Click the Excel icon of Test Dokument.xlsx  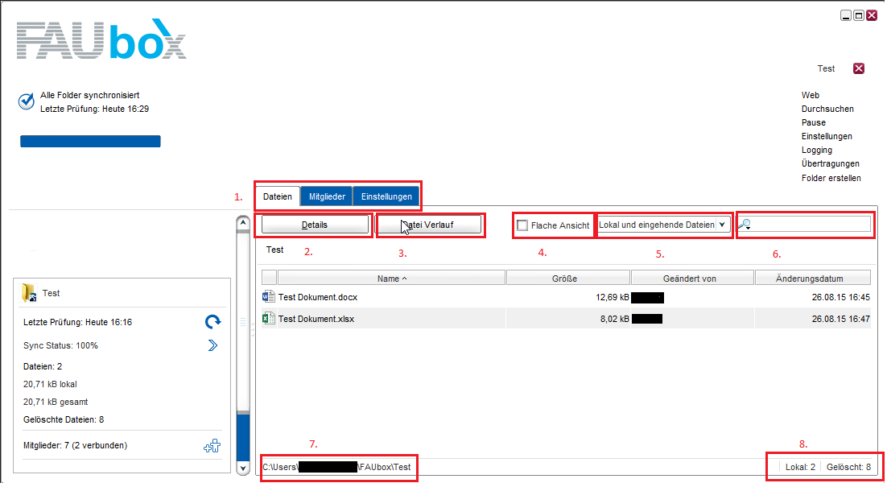pyautogui.click(x=269, y=319)
